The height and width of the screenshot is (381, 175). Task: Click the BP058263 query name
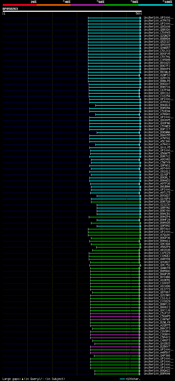tap(10, 9)
